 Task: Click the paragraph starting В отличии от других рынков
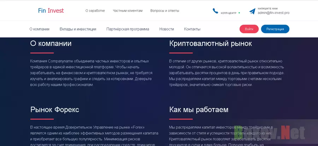pyautogui.click(x=227, y=73)
